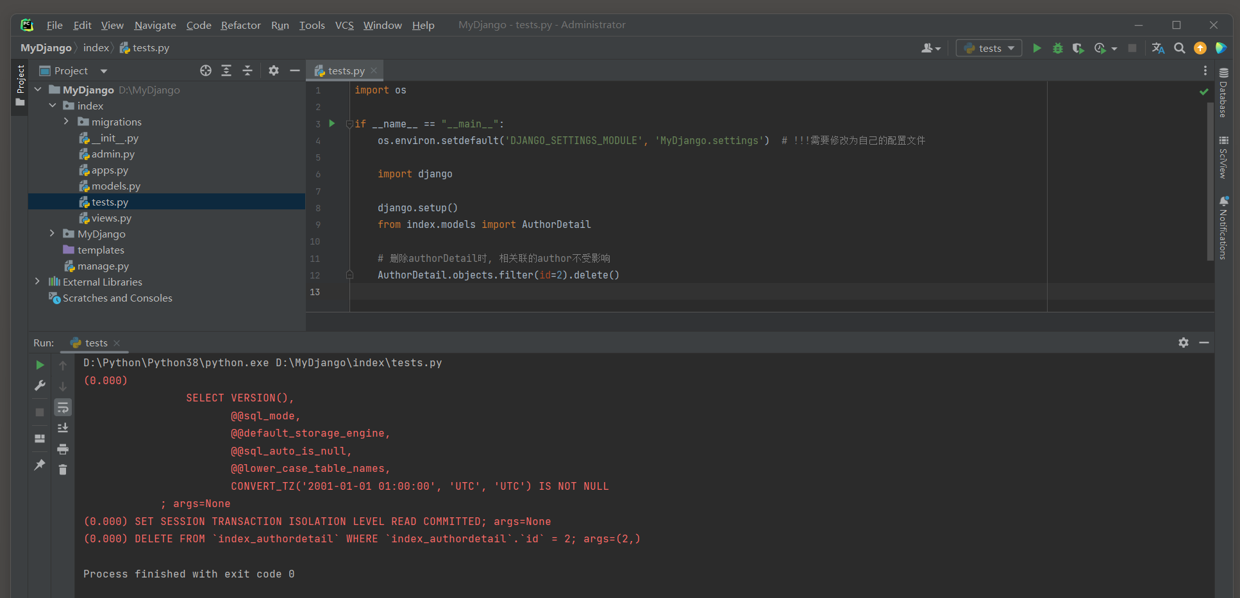This screenshot has height=598, width=1240.
Task: Open profiler options dropdown arrow
Action: 1114,49
